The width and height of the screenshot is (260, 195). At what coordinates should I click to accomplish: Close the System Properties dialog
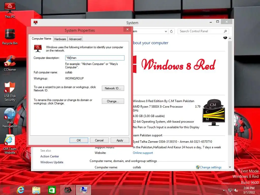[x=127, y=29]
